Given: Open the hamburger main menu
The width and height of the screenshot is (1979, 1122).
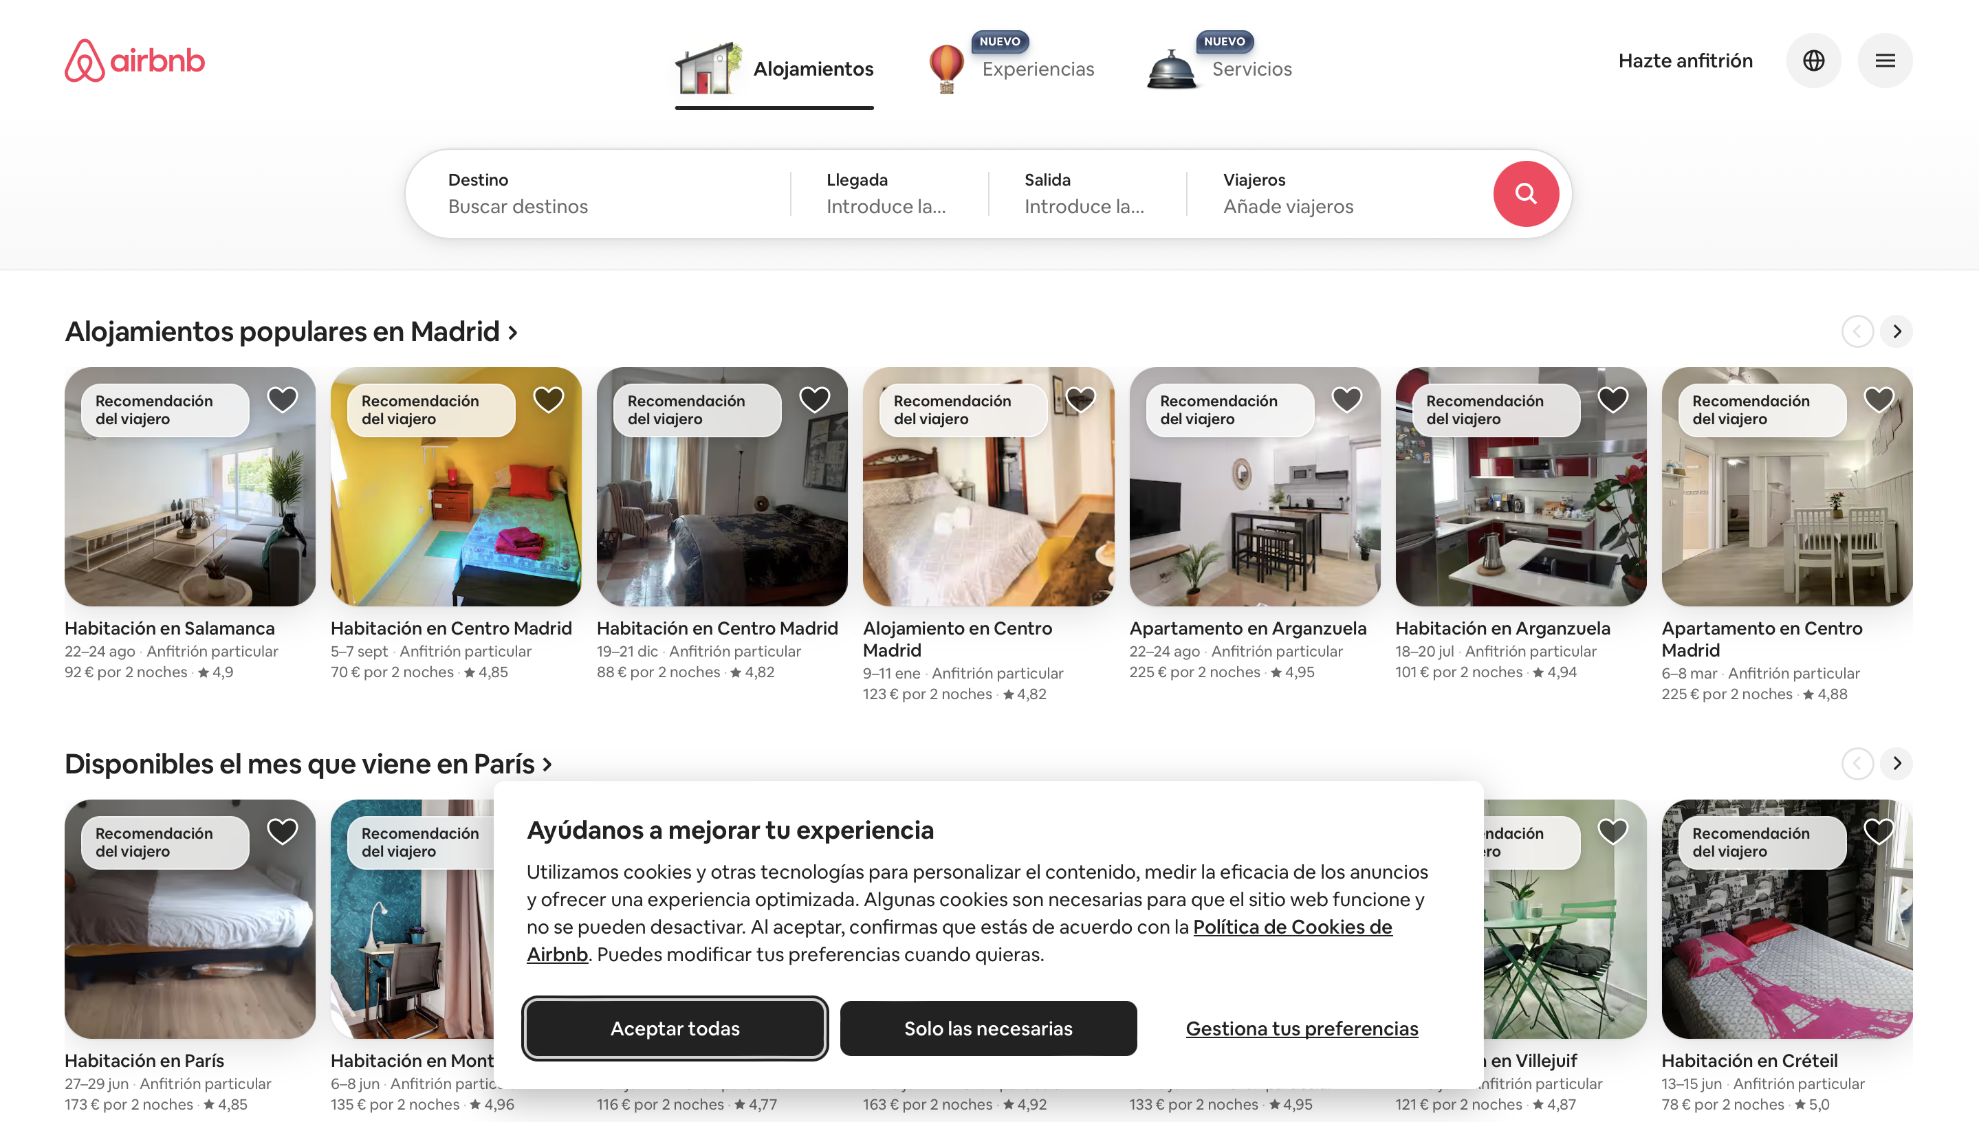Looking at the screenshot, I should [x=1885, y=60].
